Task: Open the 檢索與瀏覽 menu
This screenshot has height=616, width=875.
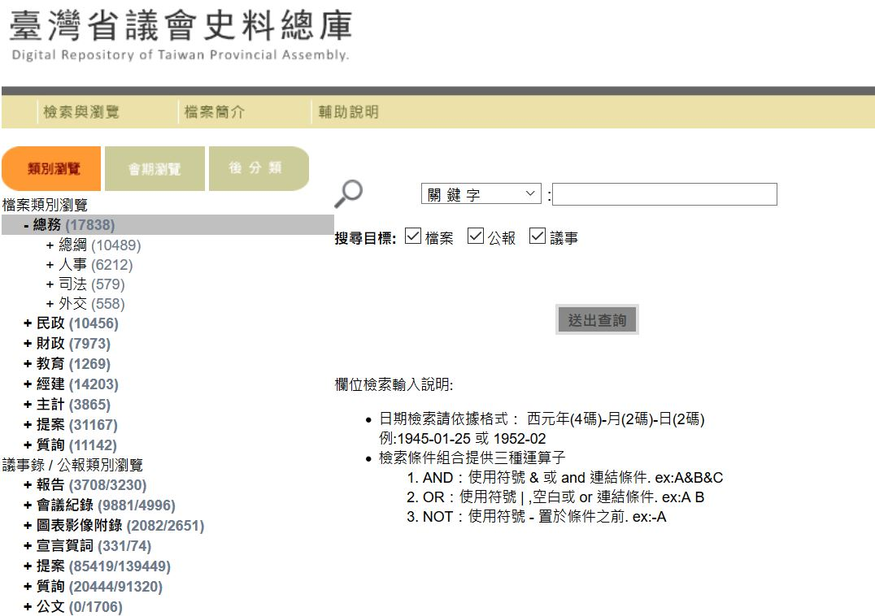Action: point(82,111)
